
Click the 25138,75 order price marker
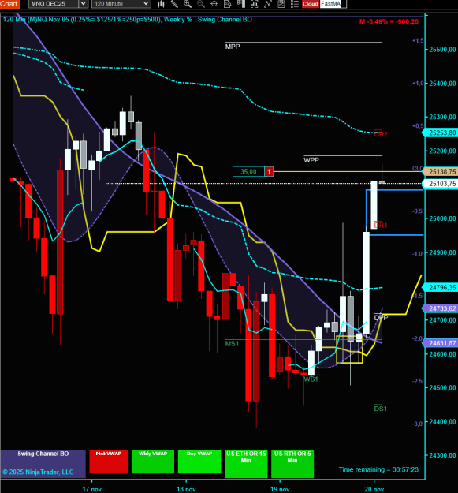point(441,171)
